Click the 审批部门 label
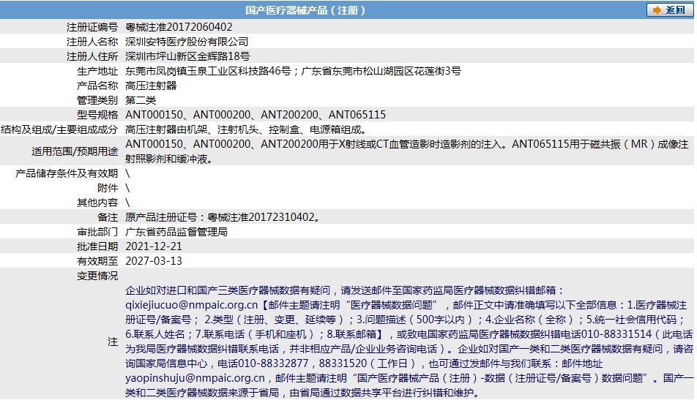The image size is (697, 400). [97, 233]
